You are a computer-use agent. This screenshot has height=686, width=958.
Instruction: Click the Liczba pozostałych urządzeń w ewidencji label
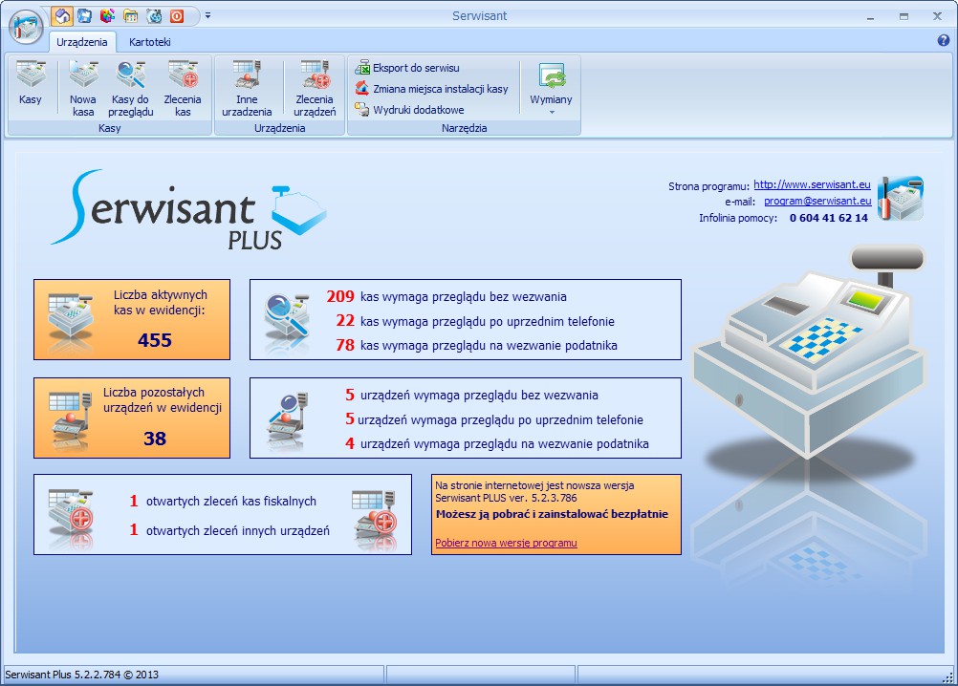[x=162, y=399]
